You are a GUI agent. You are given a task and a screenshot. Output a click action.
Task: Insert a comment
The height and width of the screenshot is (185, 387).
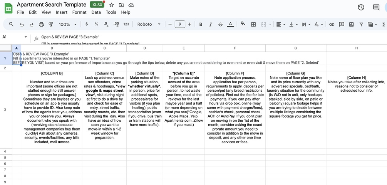click(342, 24)
